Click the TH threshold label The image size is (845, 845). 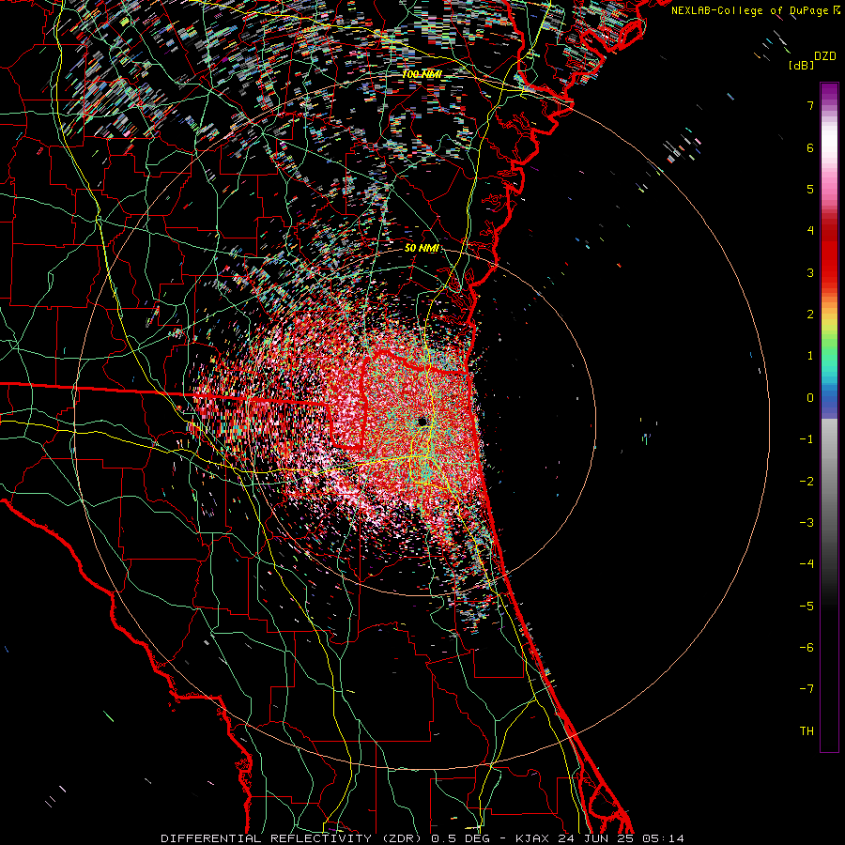click(807, 731)
